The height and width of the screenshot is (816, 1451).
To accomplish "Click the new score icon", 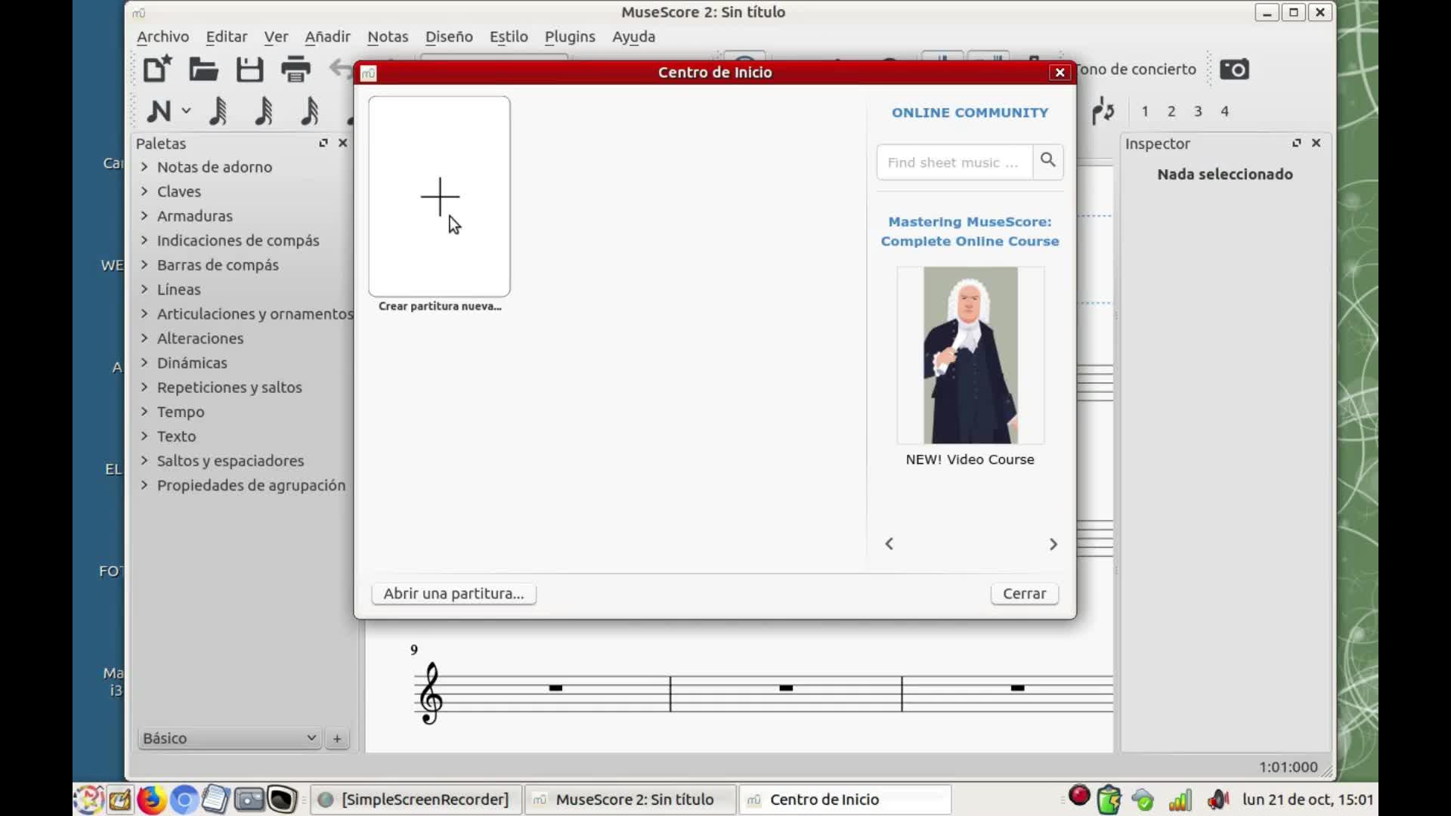I will (x=157, y=70).
